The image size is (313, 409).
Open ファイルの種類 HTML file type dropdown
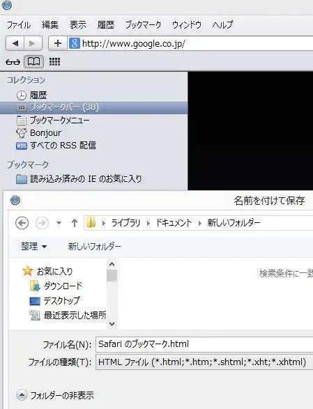click(x=204, y=362)
